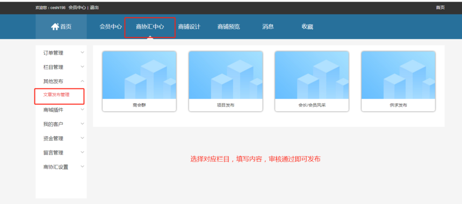Log out via the 退出 link
Viewport: 462px width, 204px height.
click(95, 8)
